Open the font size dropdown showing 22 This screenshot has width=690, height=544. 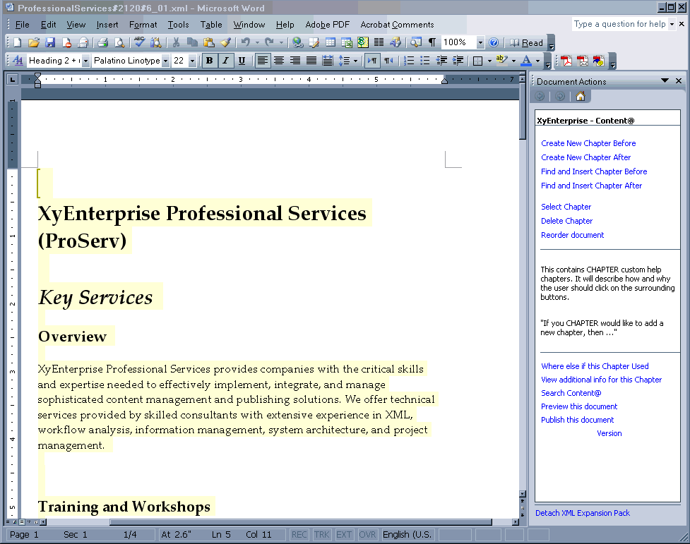coord(192,61)
